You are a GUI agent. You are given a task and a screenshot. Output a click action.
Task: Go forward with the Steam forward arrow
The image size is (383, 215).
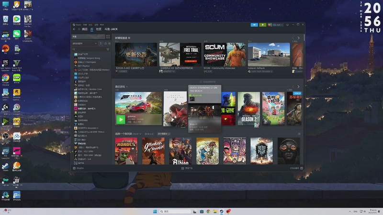pyautogui.click(x=79, y=29)
